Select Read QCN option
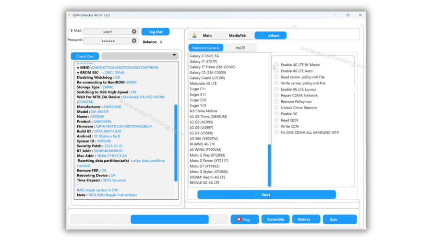Image resolution: width=432 pixels, height=240 pixels. tap(276, 120)
